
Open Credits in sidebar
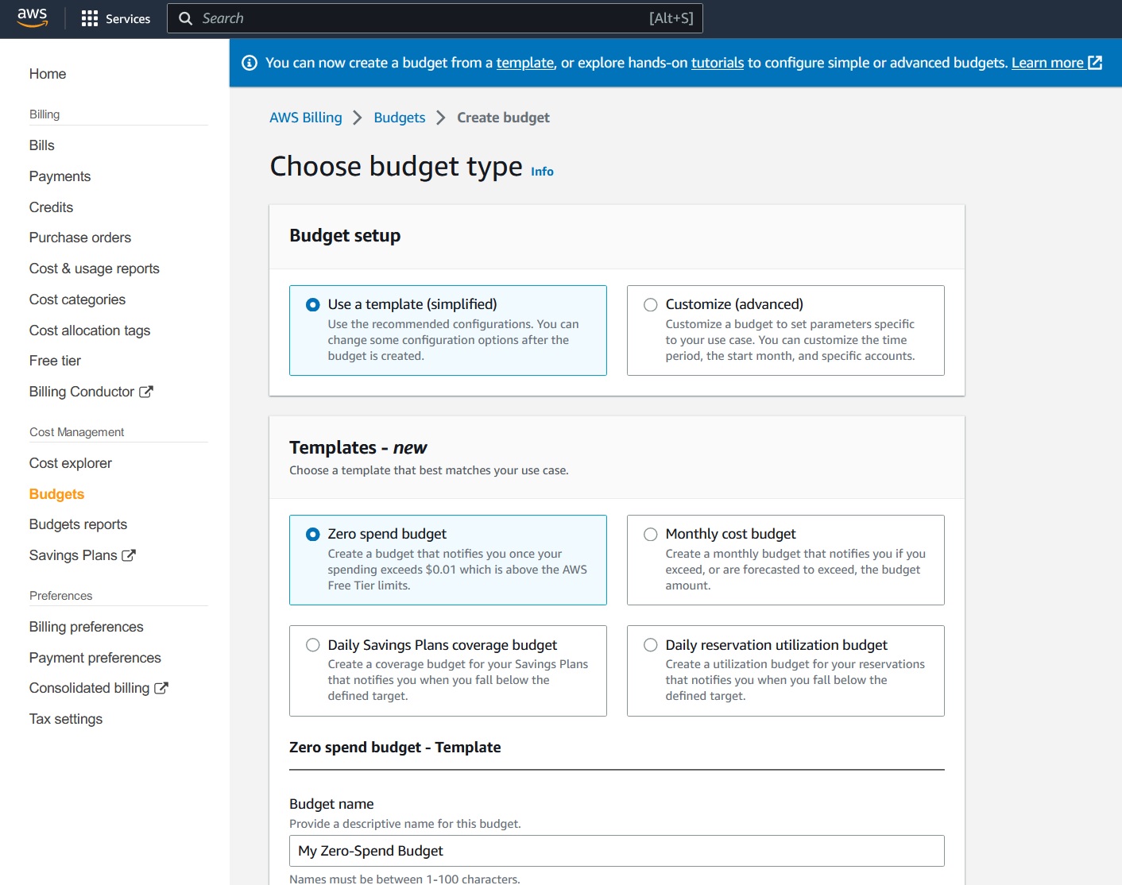(x=51, y=207)
